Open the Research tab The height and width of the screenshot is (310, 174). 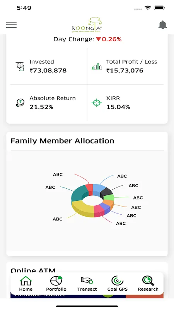point(148,284)
